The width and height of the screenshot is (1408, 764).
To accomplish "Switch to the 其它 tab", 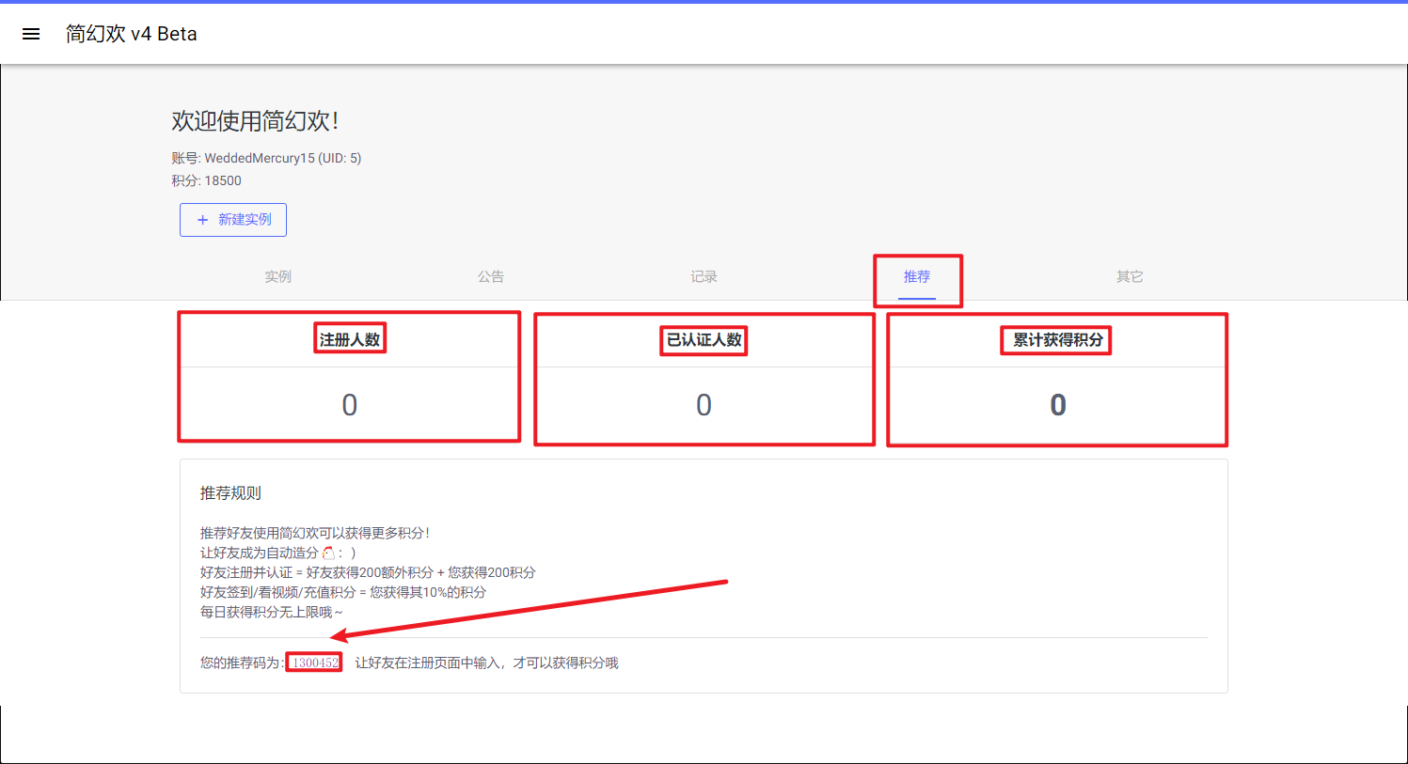I will pyautogui.click(x=1130, y=276).
